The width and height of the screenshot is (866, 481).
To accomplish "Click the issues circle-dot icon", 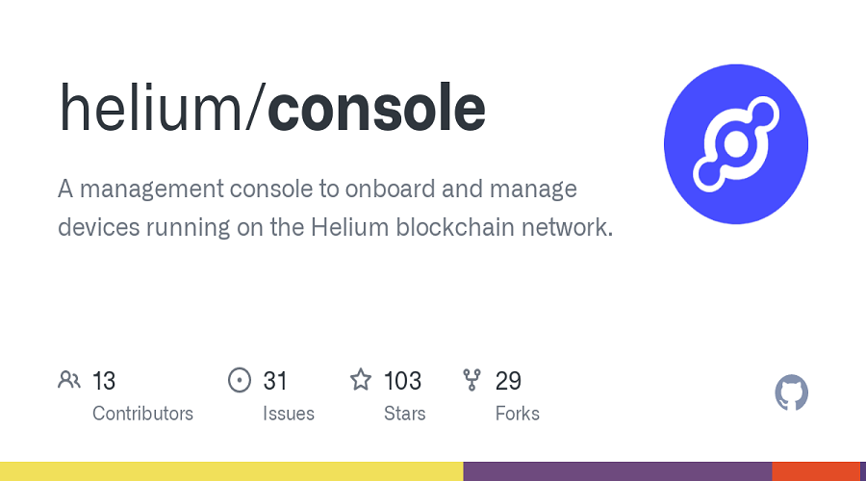I will (240, 380).
